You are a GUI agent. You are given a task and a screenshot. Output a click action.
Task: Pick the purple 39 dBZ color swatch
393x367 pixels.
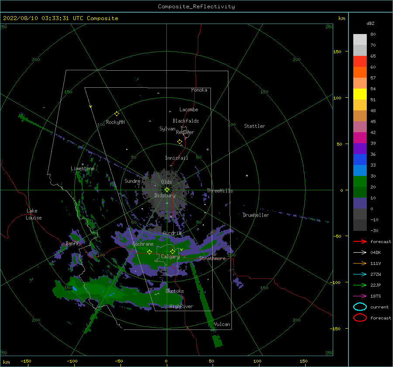[360, 149]
